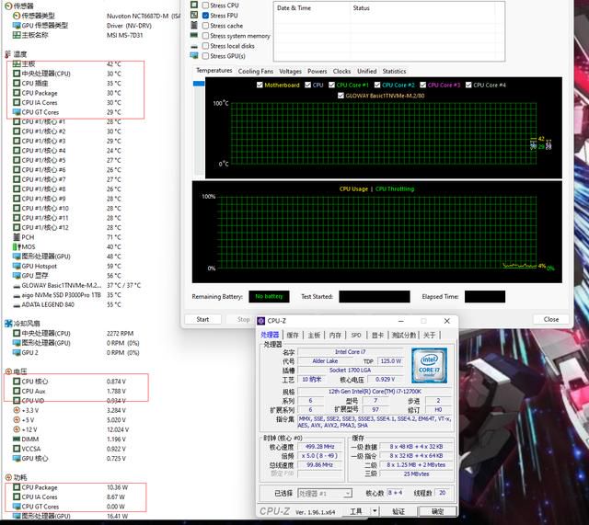
Task: Click the 核心速度 499.28 MHz field in CPU-Z
Action: [320, 447]
